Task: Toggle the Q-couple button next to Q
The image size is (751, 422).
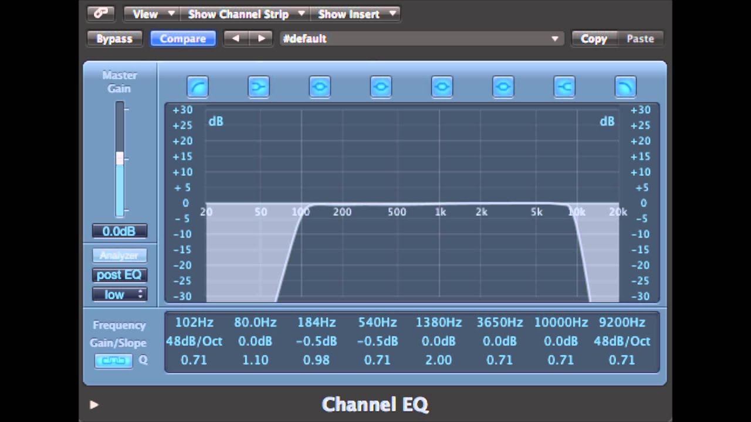Action: pyautogui.click(x=114, y=361)
